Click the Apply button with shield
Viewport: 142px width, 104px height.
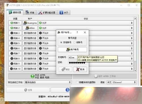pyautogui.click(x=28, y=90)
